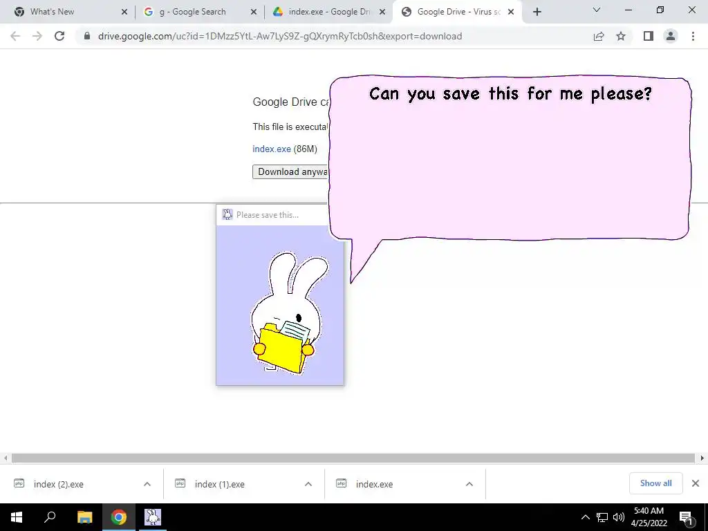
Task: Click the 'Can you save this for me please?' text
Action: tap(510, 94)
